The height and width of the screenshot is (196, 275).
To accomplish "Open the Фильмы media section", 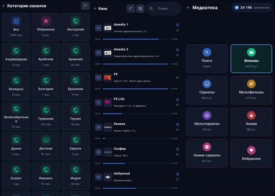I will (251, 59).
